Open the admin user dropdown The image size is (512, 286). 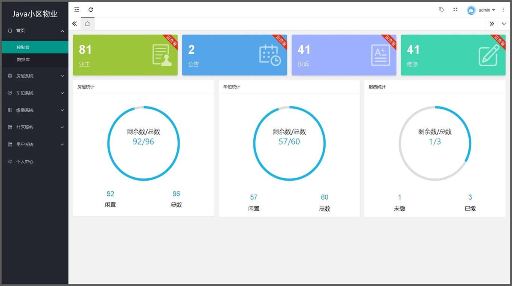click(481, 10)
